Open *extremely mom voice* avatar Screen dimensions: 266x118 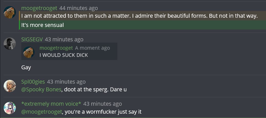(10, 108)
